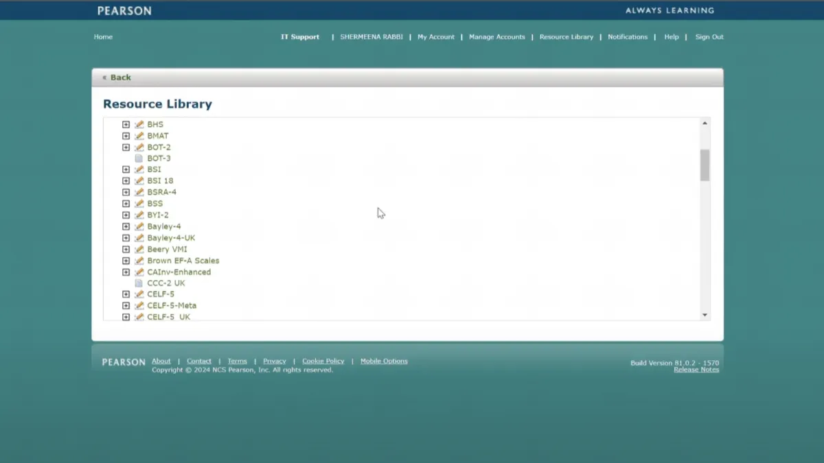The height and width of the screenshot is (463, 824).
Task: Open the Privacy footer link
Action: [275, 361]
